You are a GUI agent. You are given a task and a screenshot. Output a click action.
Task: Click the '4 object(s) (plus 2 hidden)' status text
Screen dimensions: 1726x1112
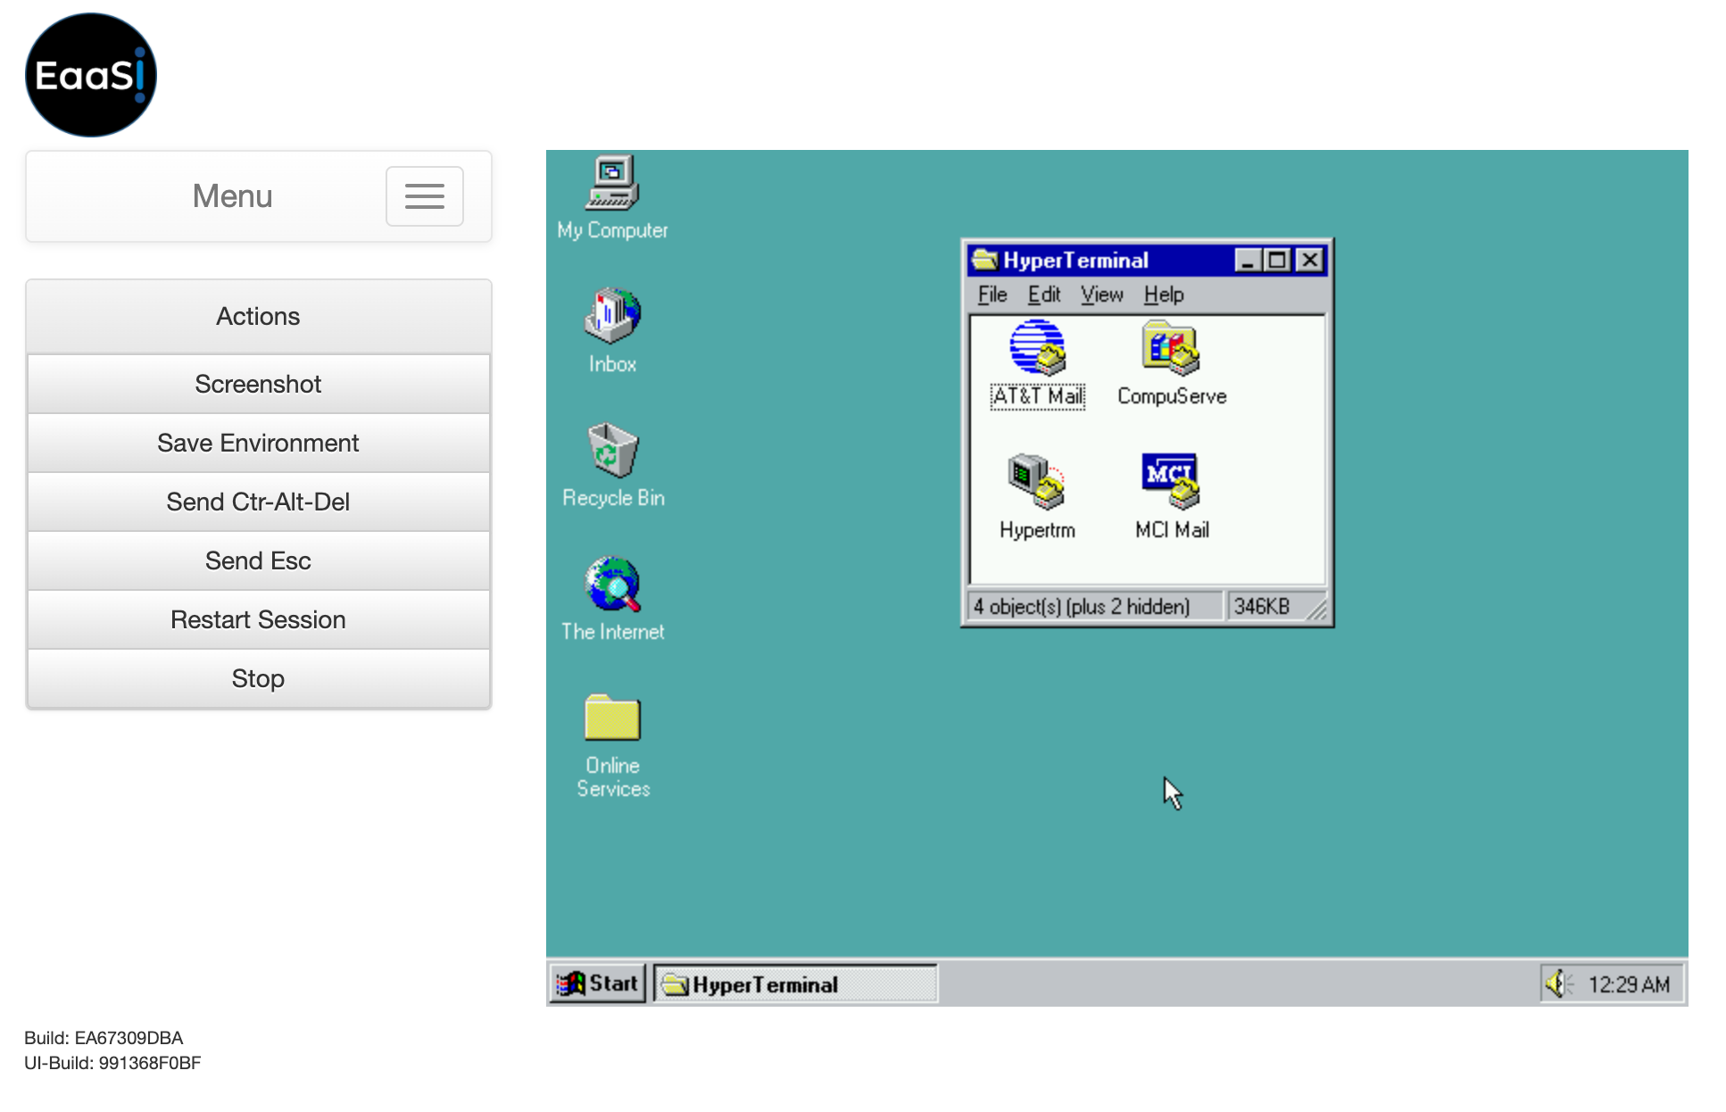click(x=1082, y=607)
